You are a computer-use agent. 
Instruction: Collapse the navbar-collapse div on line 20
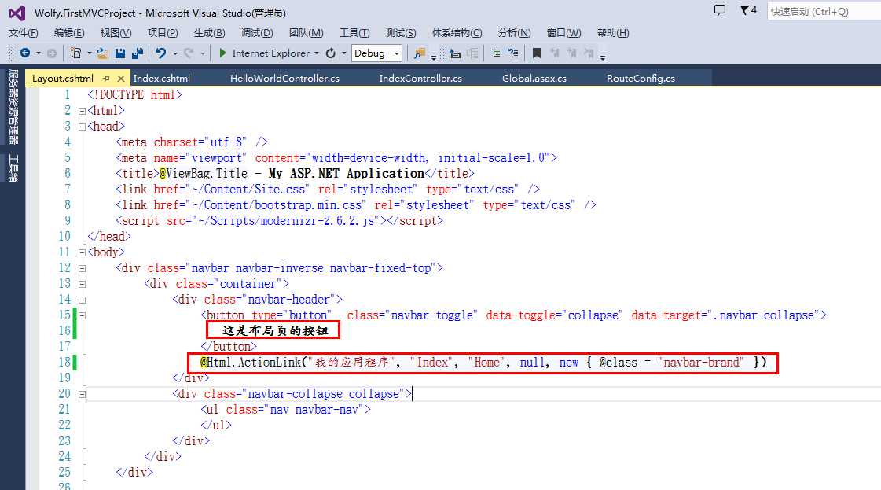[x=82, y=394]
